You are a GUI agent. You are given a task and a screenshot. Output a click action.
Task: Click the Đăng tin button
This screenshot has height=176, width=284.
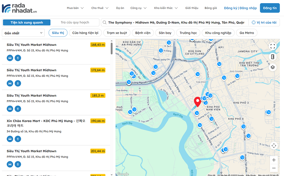[269, 8]
